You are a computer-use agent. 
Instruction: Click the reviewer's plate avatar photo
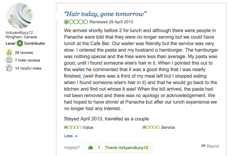[x=20, y=16]
